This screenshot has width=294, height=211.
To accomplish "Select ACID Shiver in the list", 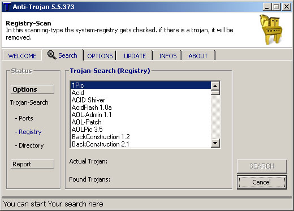I will (x=140, y=100).
